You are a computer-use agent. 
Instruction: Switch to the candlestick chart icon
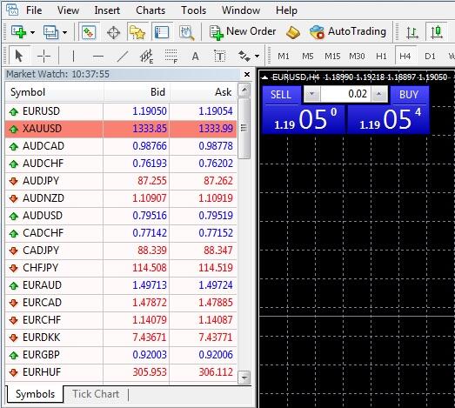pyautogui.click(x=436, y=31)
